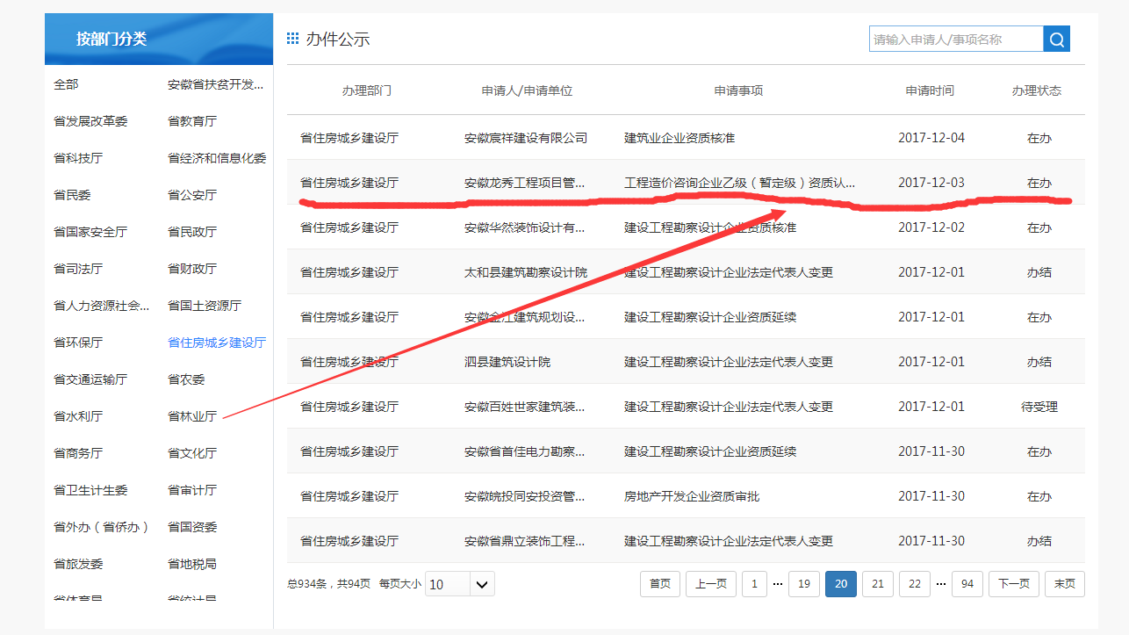Filter by 省民政厅
The height and width of the screenshot is (635, 1129).
tap(192, 232)
